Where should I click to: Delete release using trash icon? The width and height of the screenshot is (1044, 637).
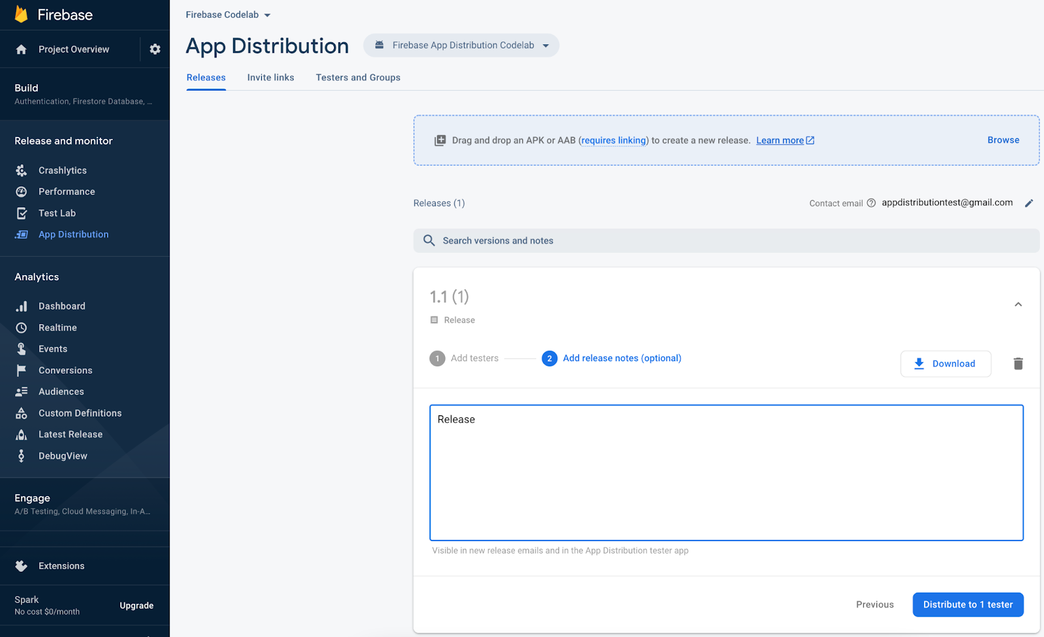point(1018,364)
